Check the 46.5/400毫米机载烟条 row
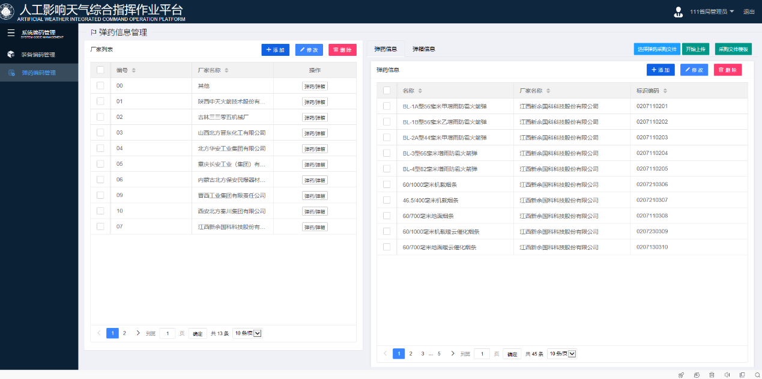 pos(387,200)
